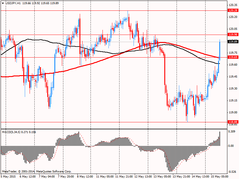
Task: Select the 119.00 price scale value
Action: coord(233,112)
